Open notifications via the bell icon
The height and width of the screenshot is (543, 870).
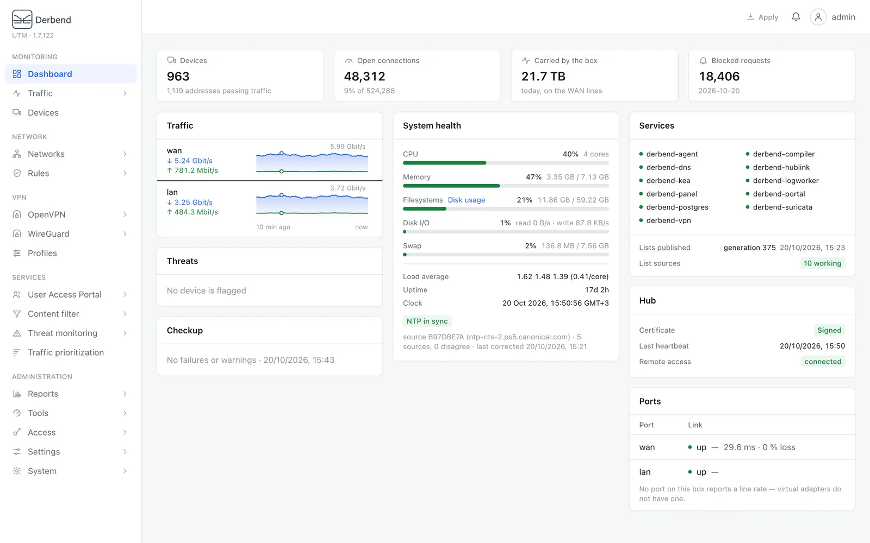point(796,17)
